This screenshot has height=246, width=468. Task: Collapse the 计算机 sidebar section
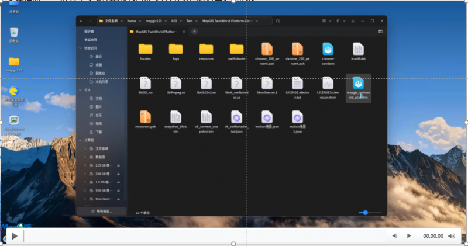80,140
